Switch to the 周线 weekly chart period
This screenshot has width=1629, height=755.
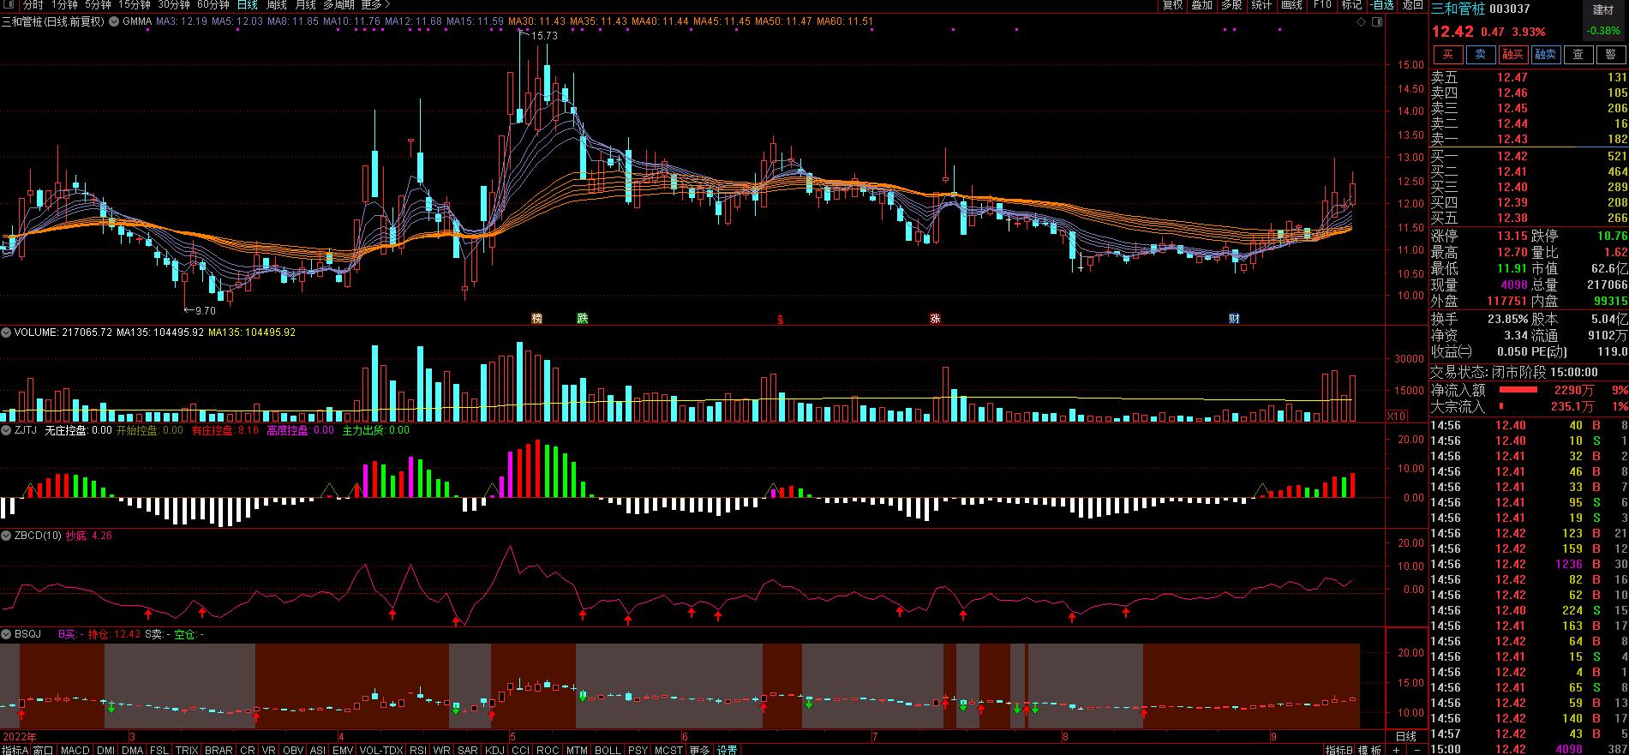click(276, 5)
